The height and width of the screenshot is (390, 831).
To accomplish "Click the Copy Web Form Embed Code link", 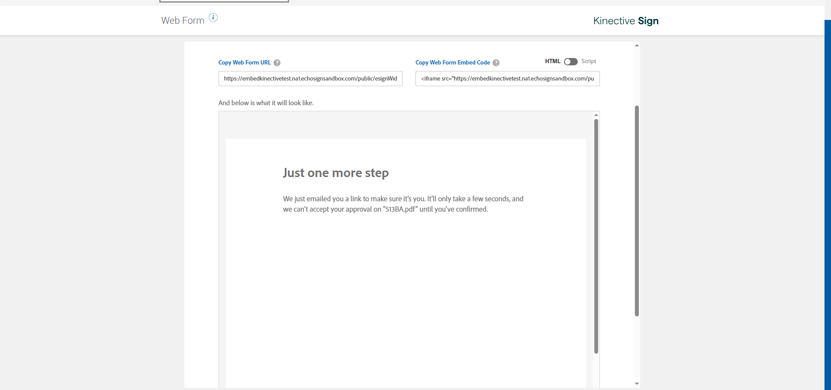I will [x=453, y=63].
